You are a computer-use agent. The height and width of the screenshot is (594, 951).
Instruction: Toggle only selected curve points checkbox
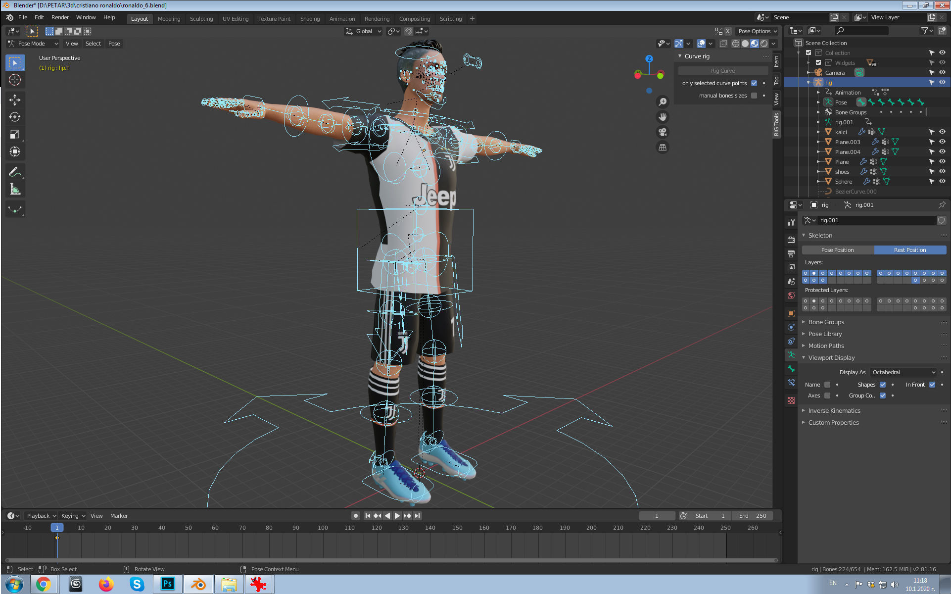click(x=754, y=83)
